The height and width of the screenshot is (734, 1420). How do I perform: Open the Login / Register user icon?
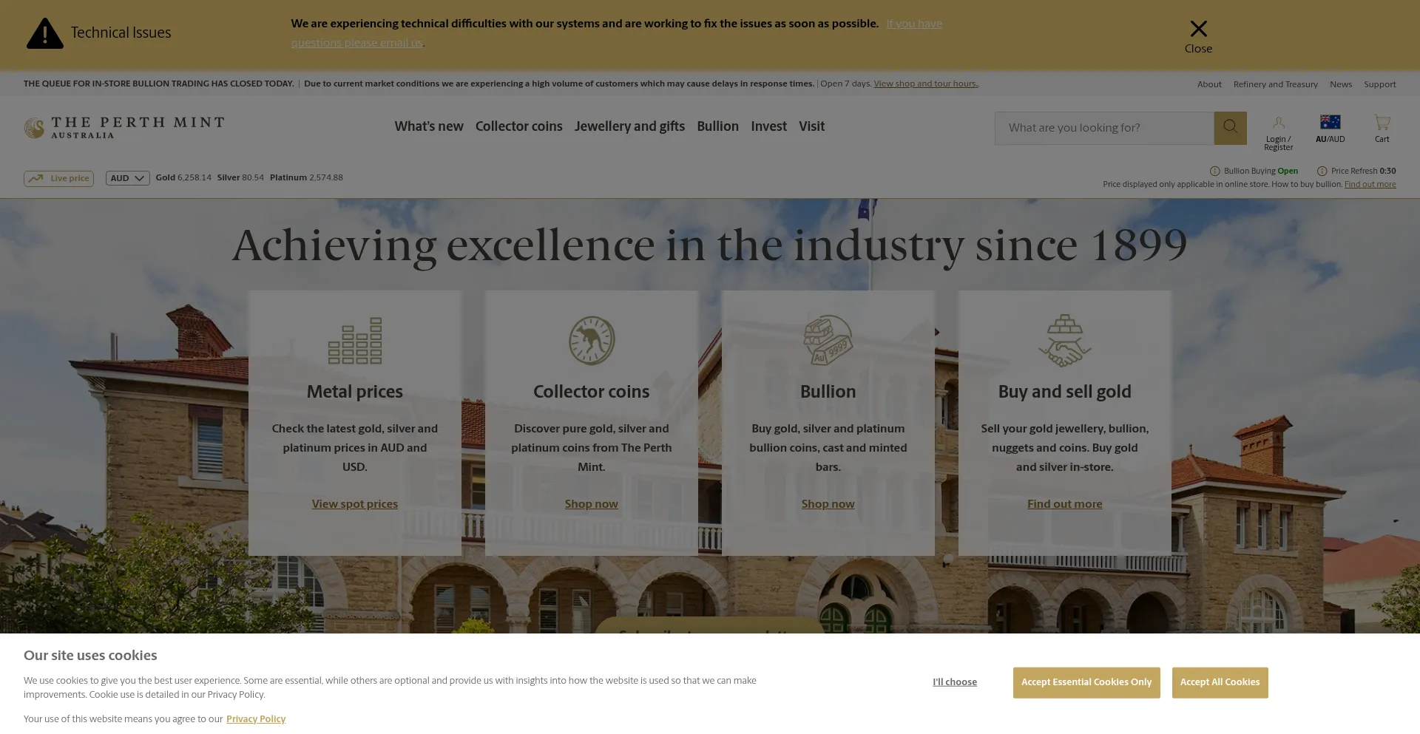click(x=1278, y=123)
